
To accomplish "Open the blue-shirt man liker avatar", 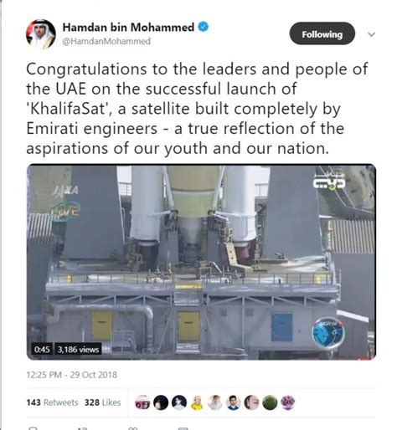I will click(234, 402).
